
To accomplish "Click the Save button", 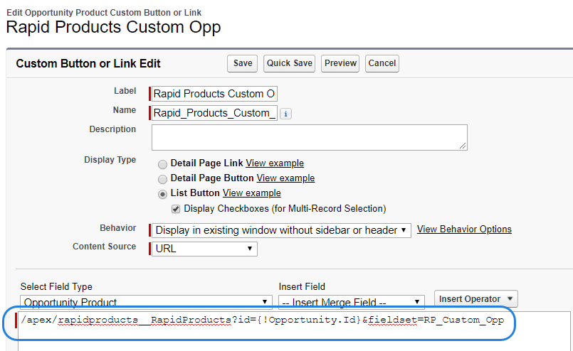I will tap(242, 63).
